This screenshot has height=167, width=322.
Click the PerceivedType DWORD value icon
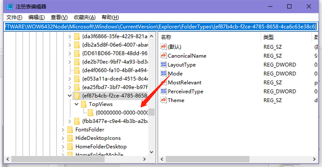163,91
